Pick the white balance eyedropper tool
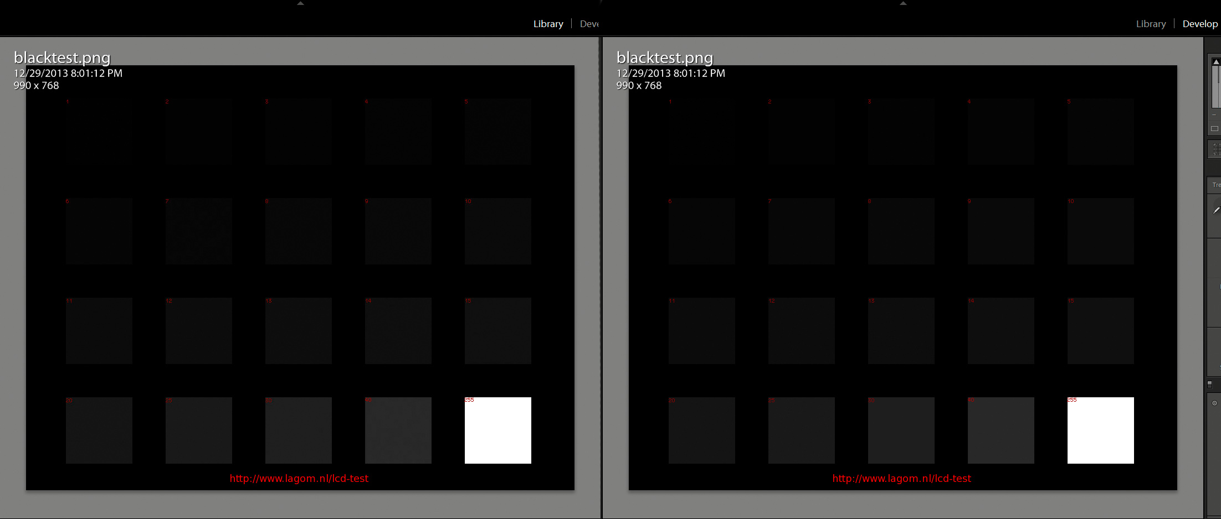The height and width of the screenshot is (519, 1221). [1217, 210]
